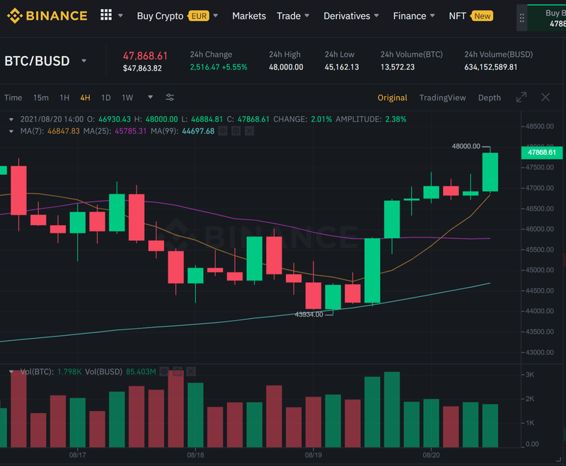Close the chart panel with X
The height and width of the screenshot is (466, 566).
[545, 97]
